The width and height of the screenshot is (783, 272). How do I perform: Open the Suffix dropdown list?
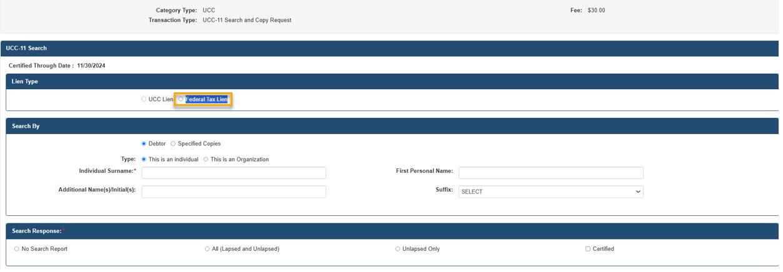pos(551,192)
